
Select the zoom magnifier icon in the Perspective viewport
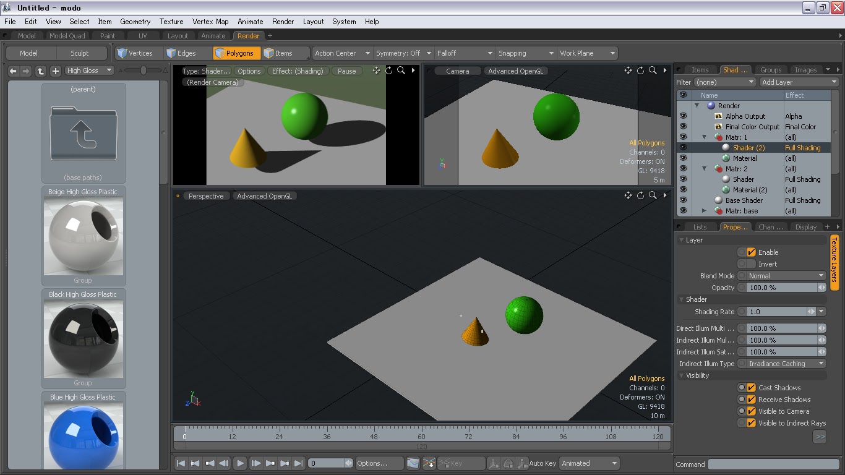653,195
